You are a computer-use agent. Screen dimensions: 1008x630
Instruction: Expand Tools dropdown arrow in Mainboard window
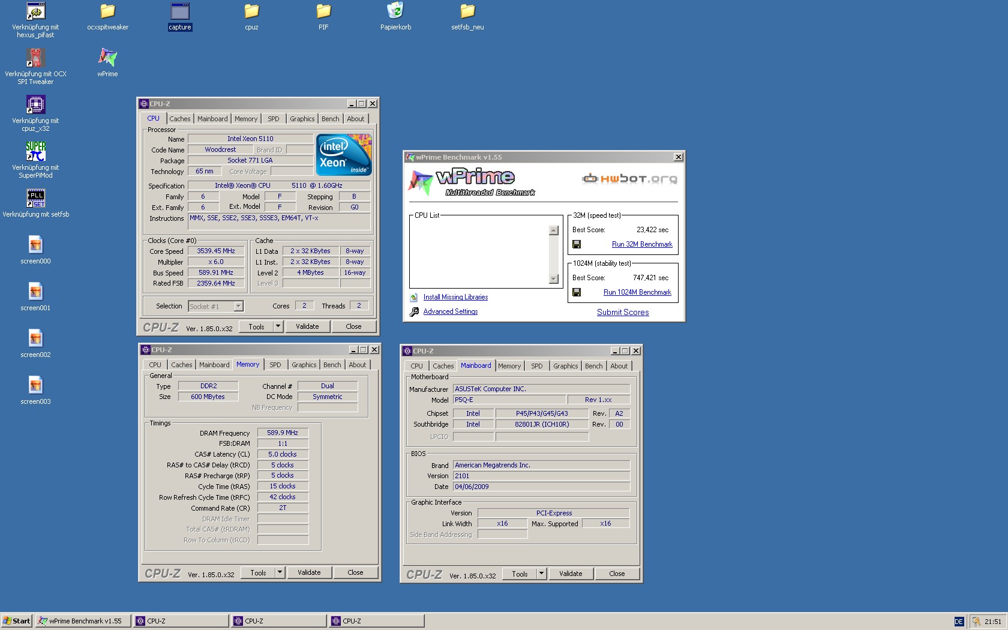(541, 574)
